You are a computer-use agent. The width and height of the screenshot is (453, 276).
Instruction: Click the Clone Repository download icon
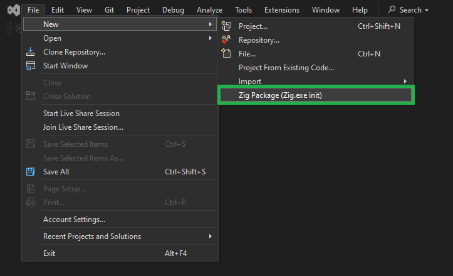pos(30,52)
